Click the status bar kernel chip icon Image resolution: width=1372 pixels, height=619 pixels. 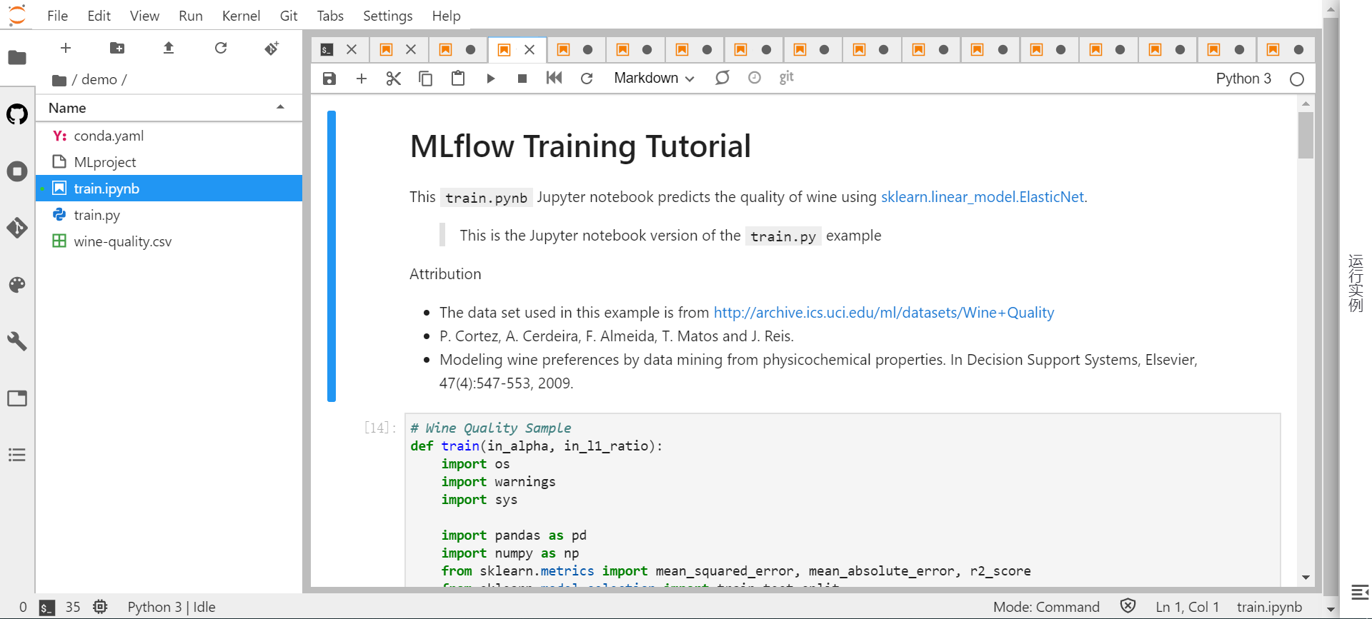(100, 607)
